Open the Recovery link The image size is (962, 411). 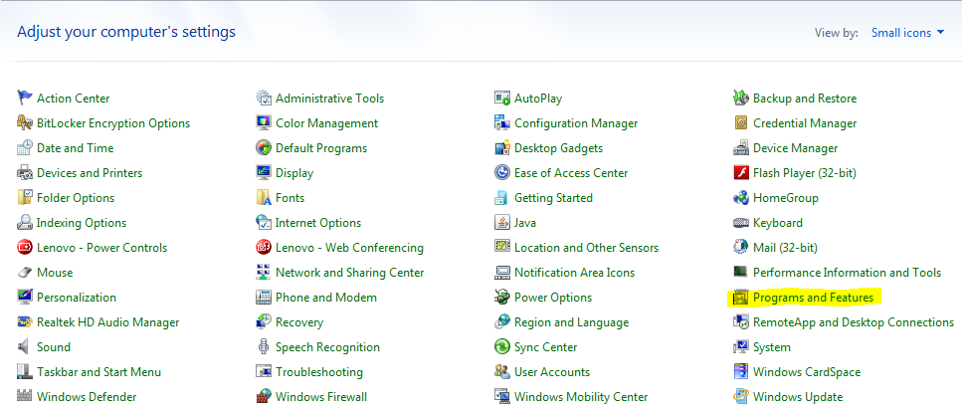pos(299,322)
